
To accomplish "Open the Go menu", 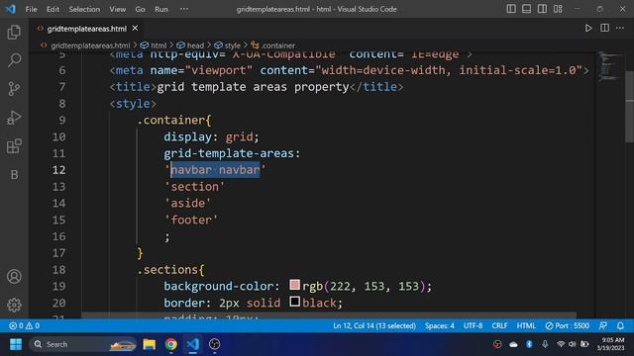I will pos(140,9).
